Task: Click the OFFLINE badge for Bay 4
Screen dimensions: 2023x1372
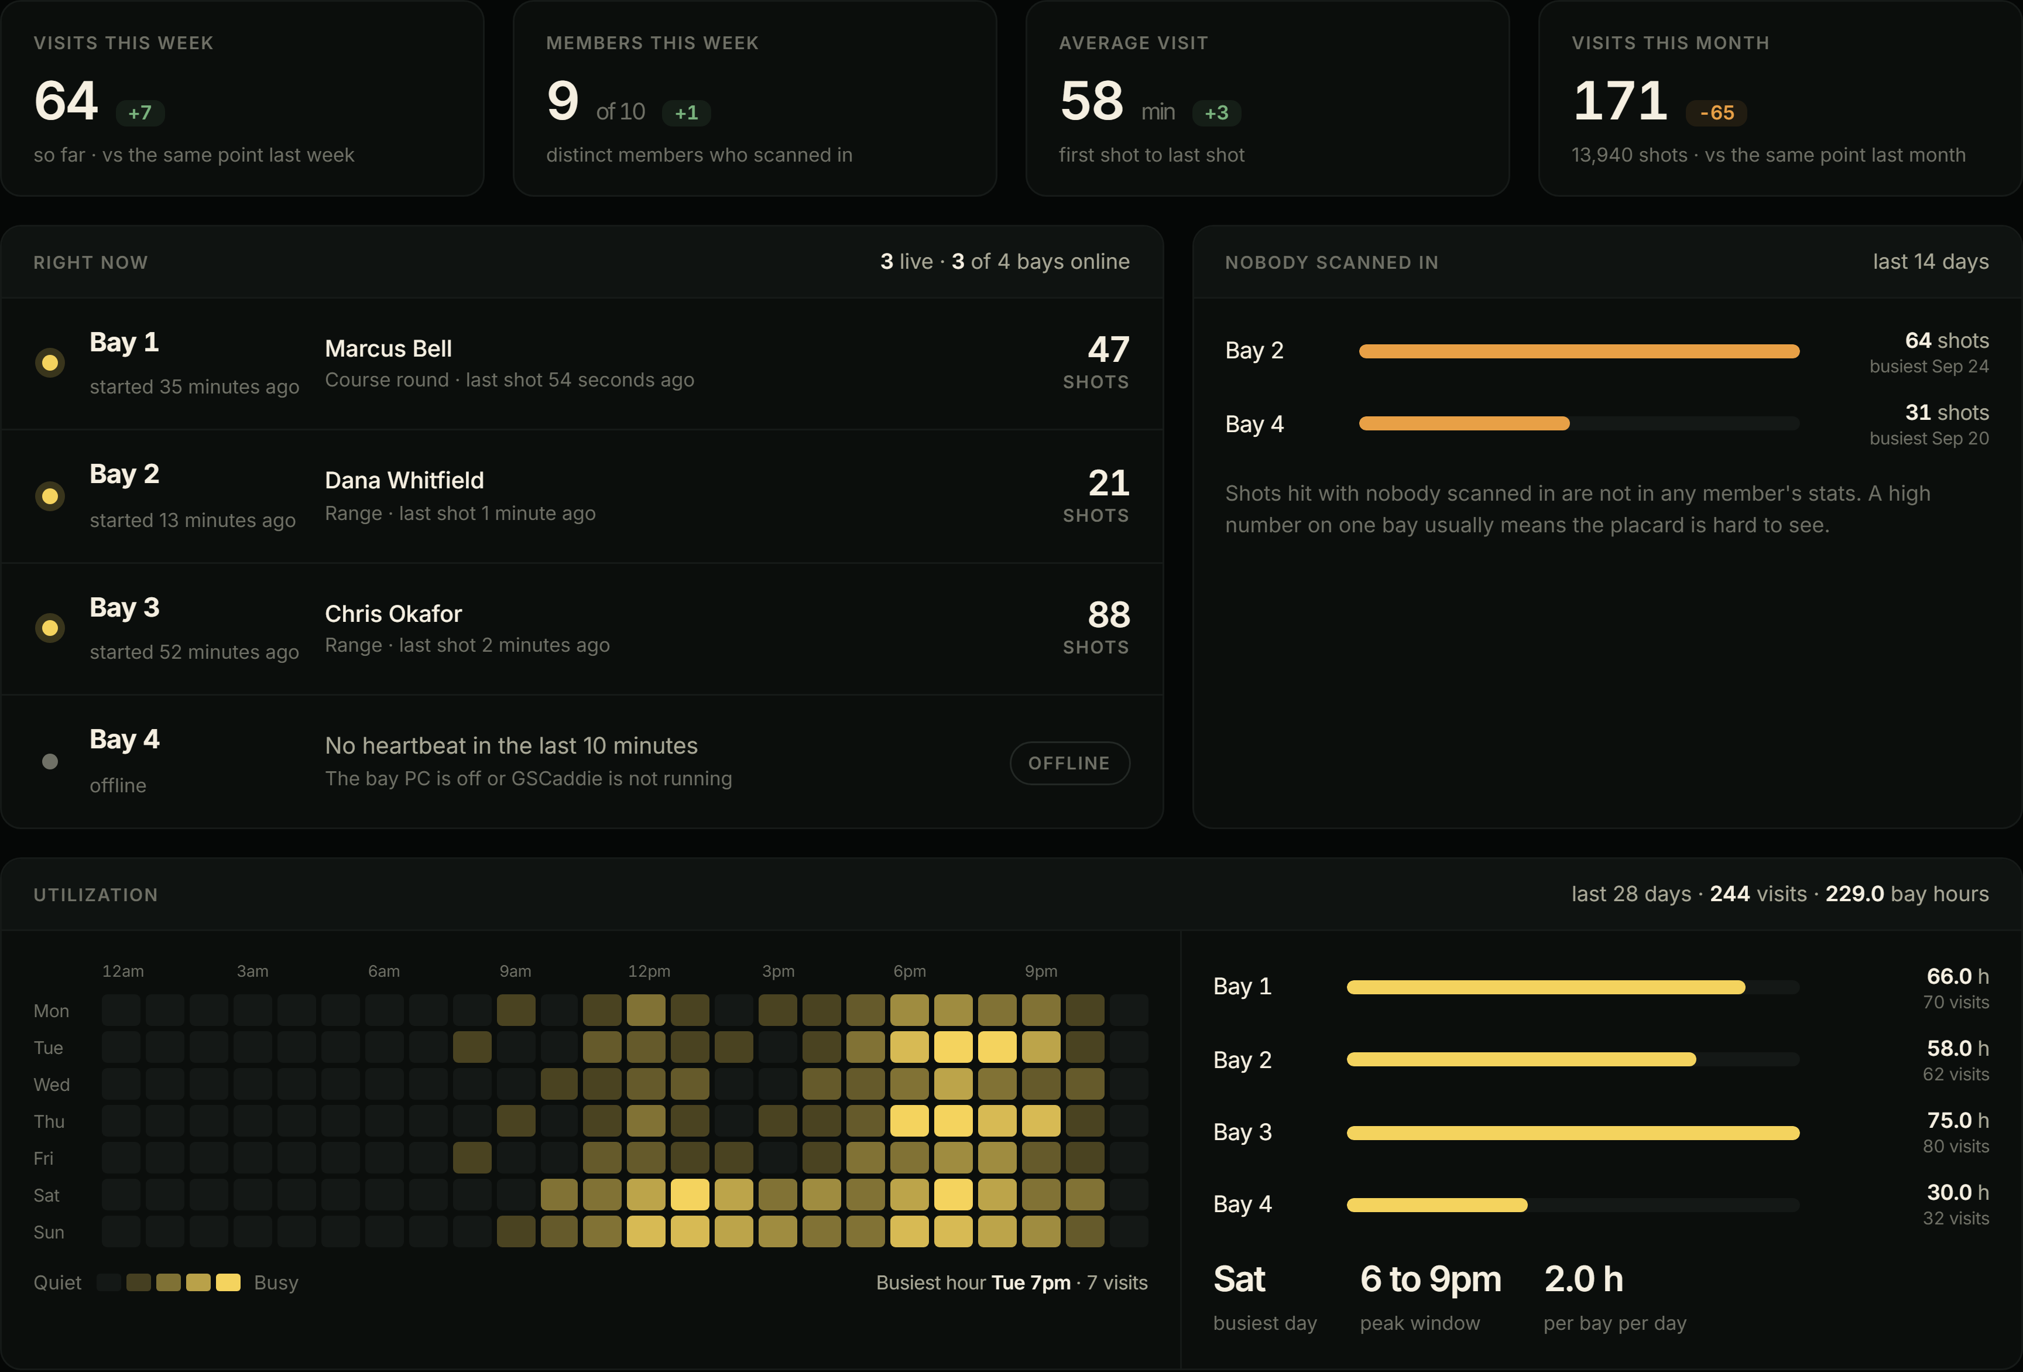Action: click(x=1069, y=764)
